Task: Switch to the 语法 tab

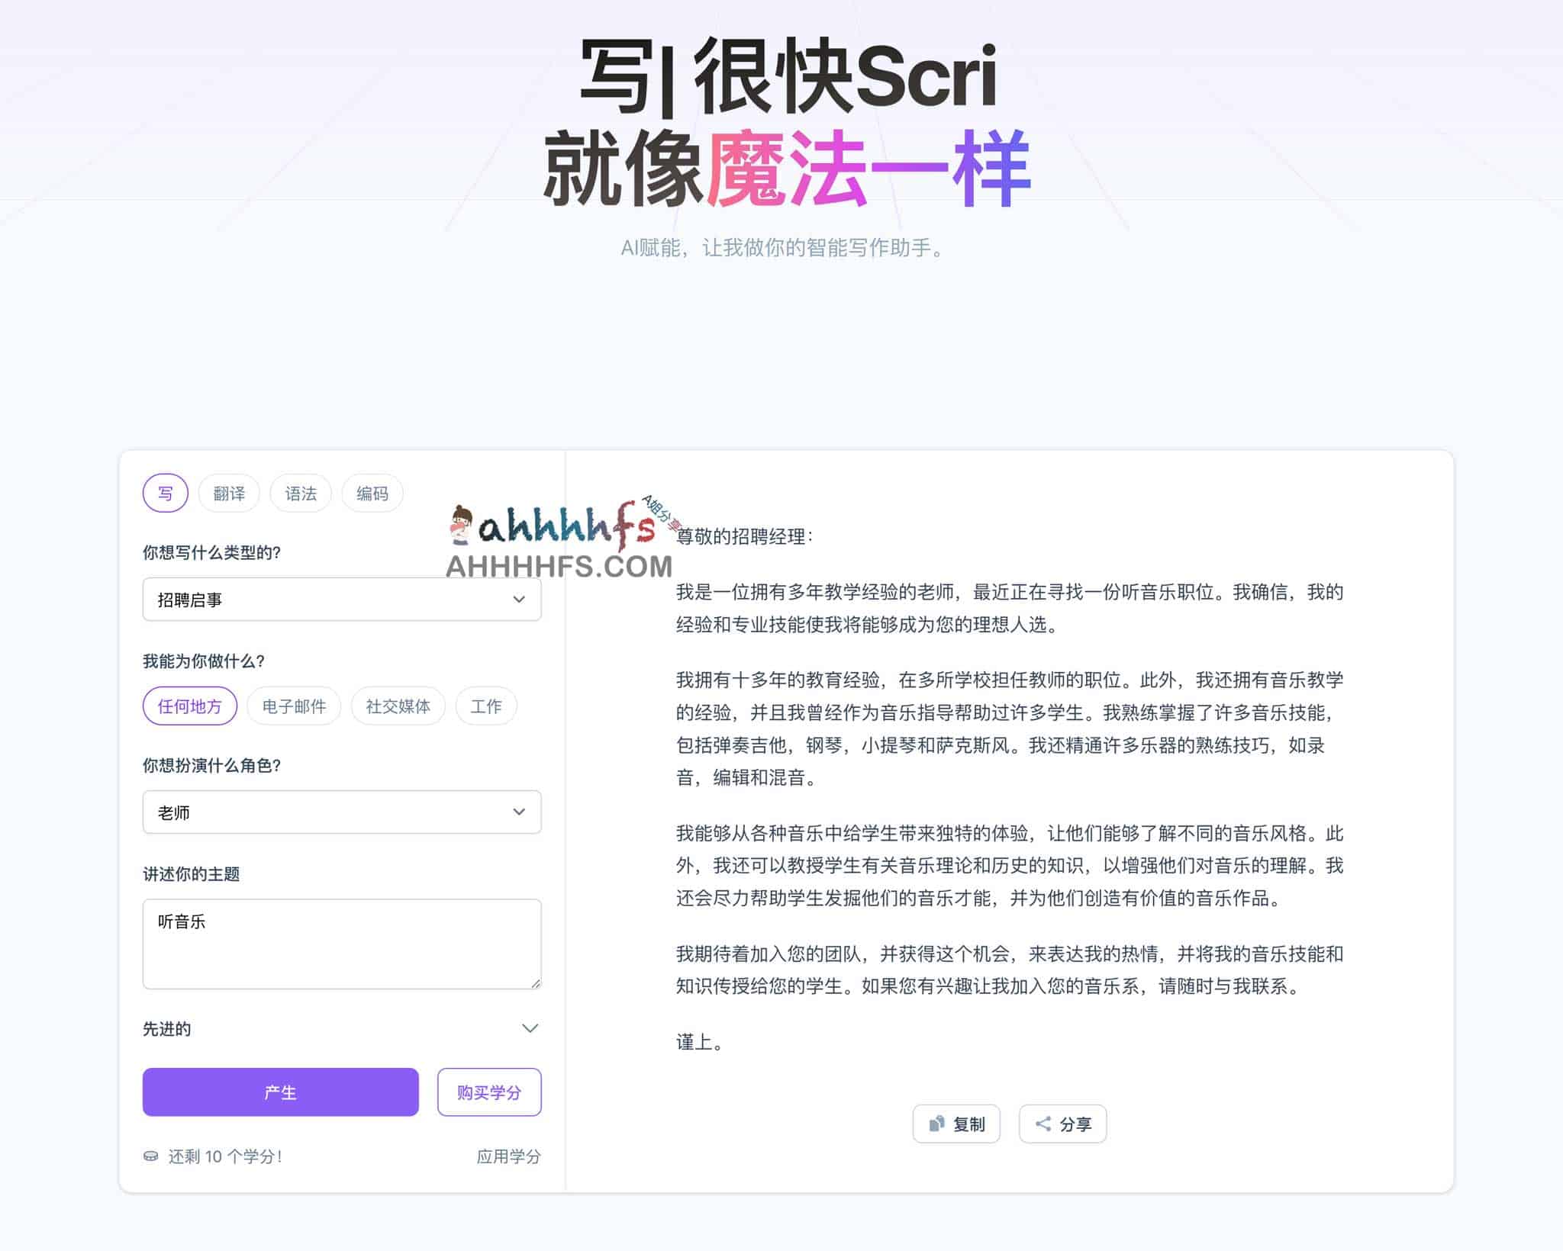Action: point(301,494)
